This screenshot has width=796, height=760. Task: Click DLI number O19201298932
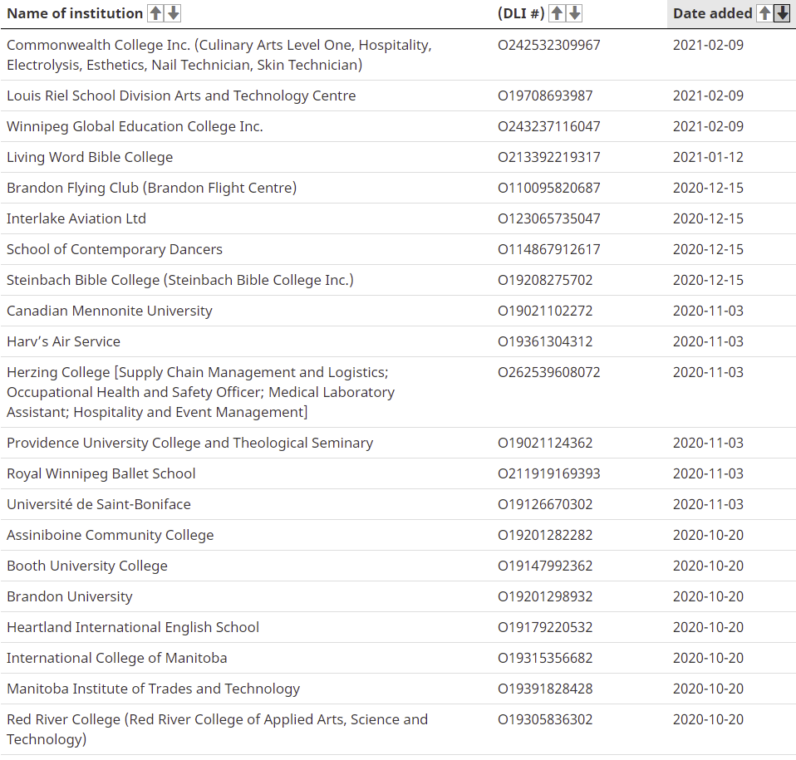(x=545, y=596)
